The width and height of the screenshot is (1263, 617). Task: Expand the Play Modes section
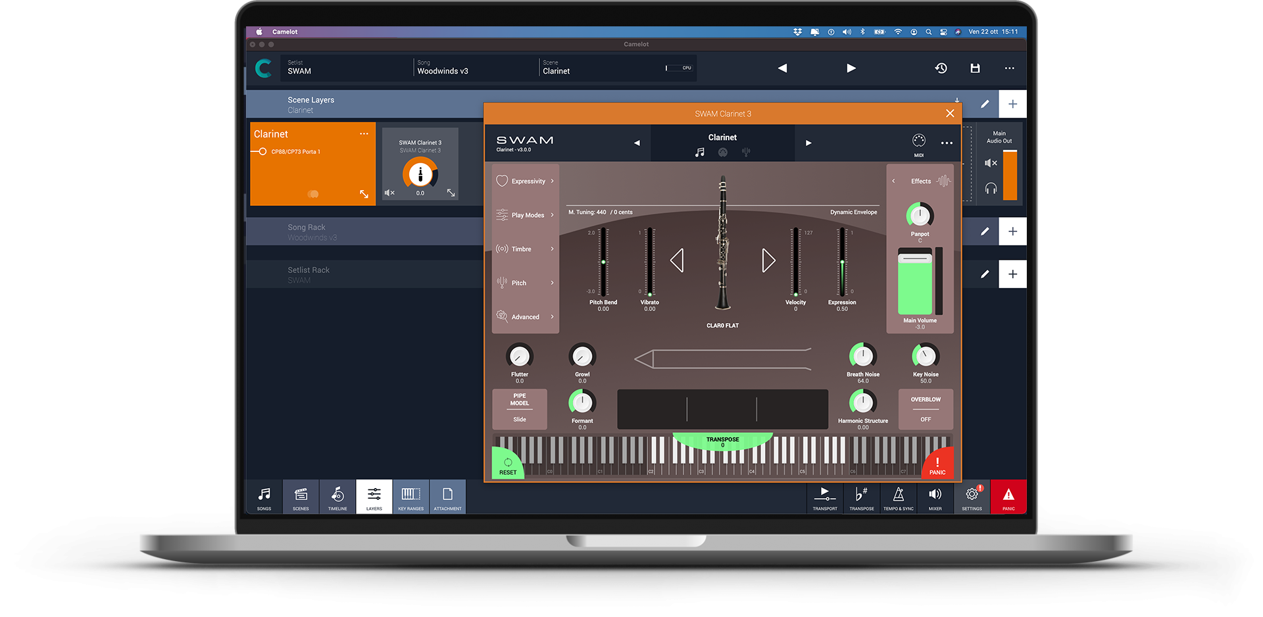(525, 215)
